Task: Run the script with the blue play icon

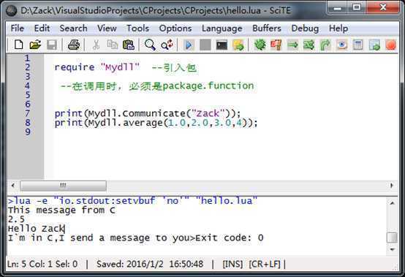Action: click(189, 45)
